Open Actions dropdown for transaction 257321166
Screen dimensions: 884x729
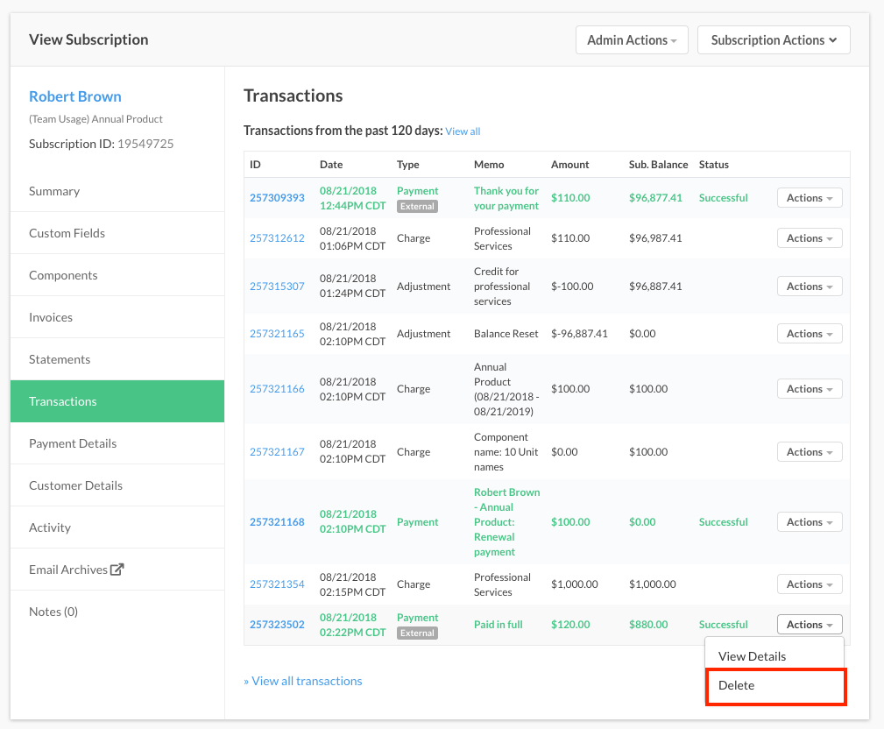pyautogui.click(x=810, y=389)
